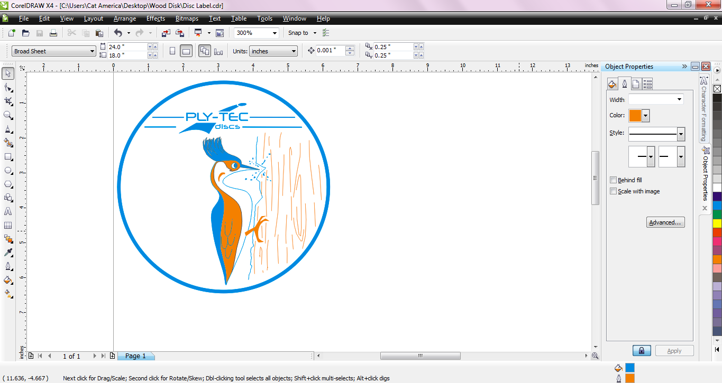Click the Open folder icon
This screenshot has height=383, width=722.
tap(25, 33)
